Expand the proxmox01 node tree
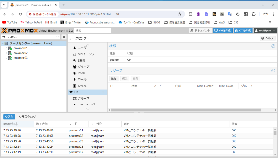The height and width of the screenshot is (158, 278). point(7,48)
